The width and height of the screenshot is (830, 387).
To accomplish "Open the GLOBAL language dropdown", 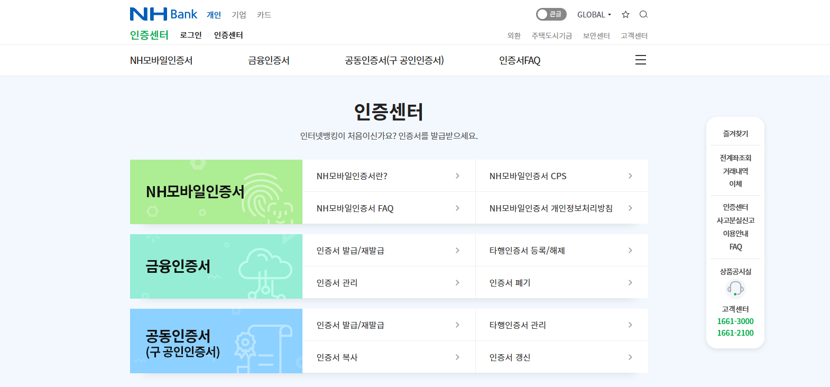I will (594, 15).
